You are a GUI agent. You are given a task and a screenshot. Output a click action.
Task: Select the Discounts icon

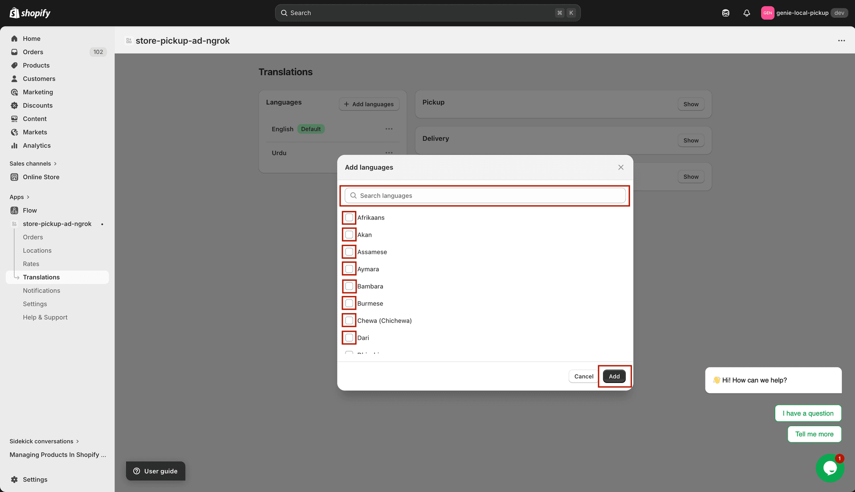click(x=14, y=105)
